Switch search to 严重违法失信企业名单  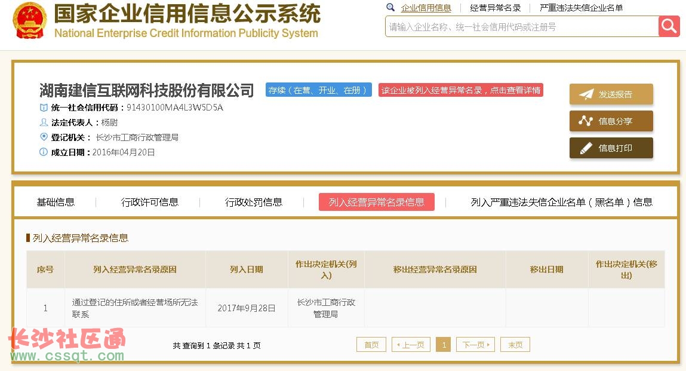581,8
